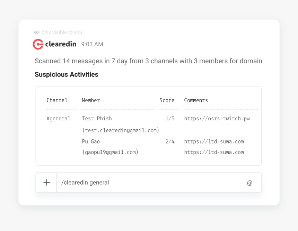Click the Comments column header
The image size is (298, 231).
point(196,100)
